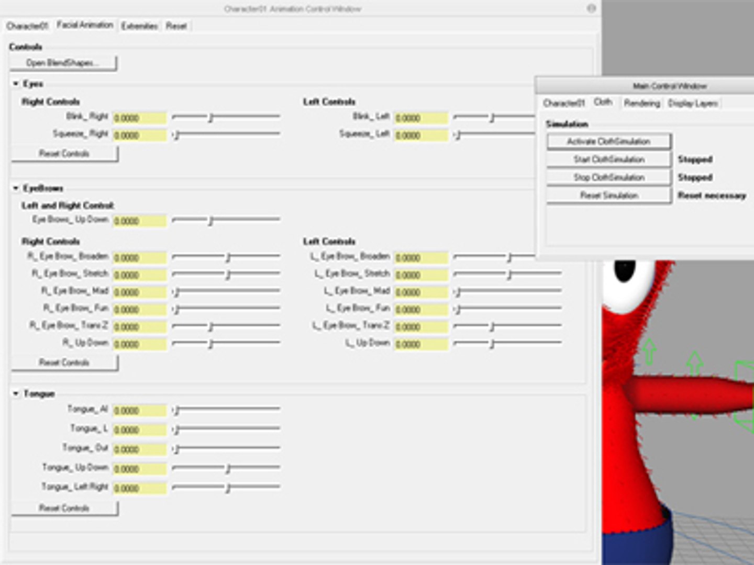This screenshot has height=565, width=754.
Task: Click the L_Eye Brow_Trans Z slider
Action: point(508,326)
